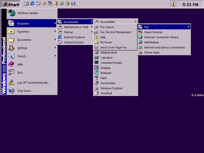Choose Shut Down... from Start menu
Image resolution: width=204 pixels, height=153 pixels.
(x=32, y=91)
